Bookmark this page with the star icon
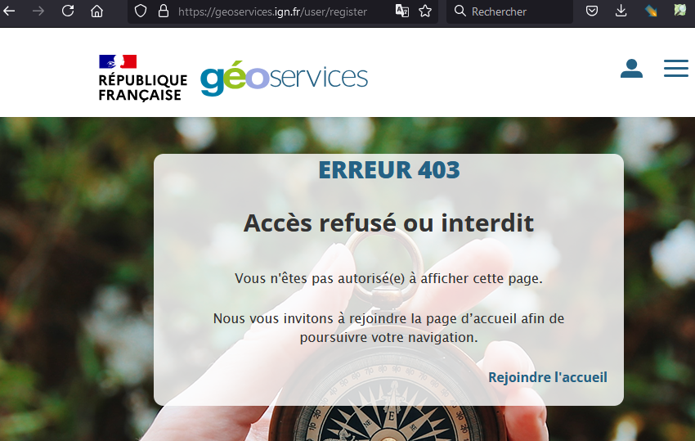 point(425,11)
